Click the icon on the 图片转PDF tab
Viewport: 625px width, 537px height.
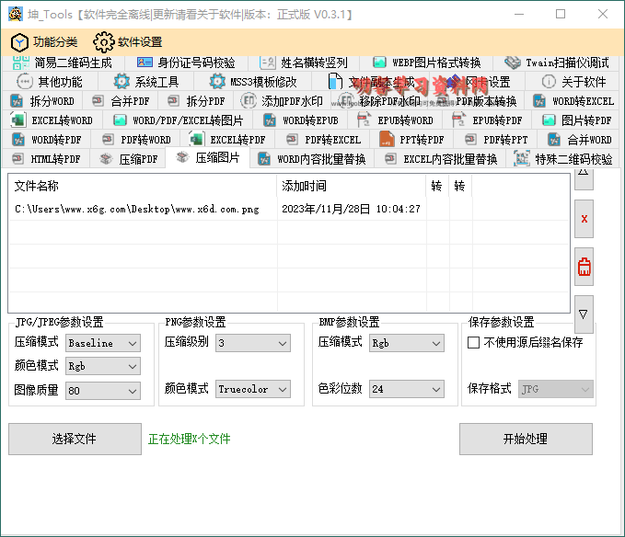pyautogui.click(x=549, y=120)
